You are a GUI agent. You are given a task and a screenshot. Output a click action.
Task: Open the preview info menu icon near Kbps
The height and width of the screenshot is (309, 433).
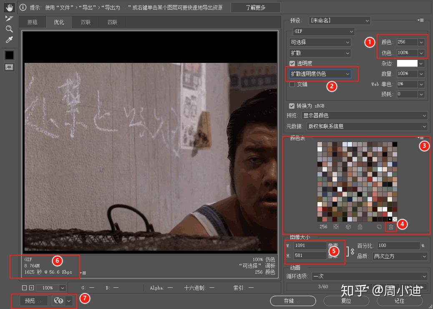[83, 273]
